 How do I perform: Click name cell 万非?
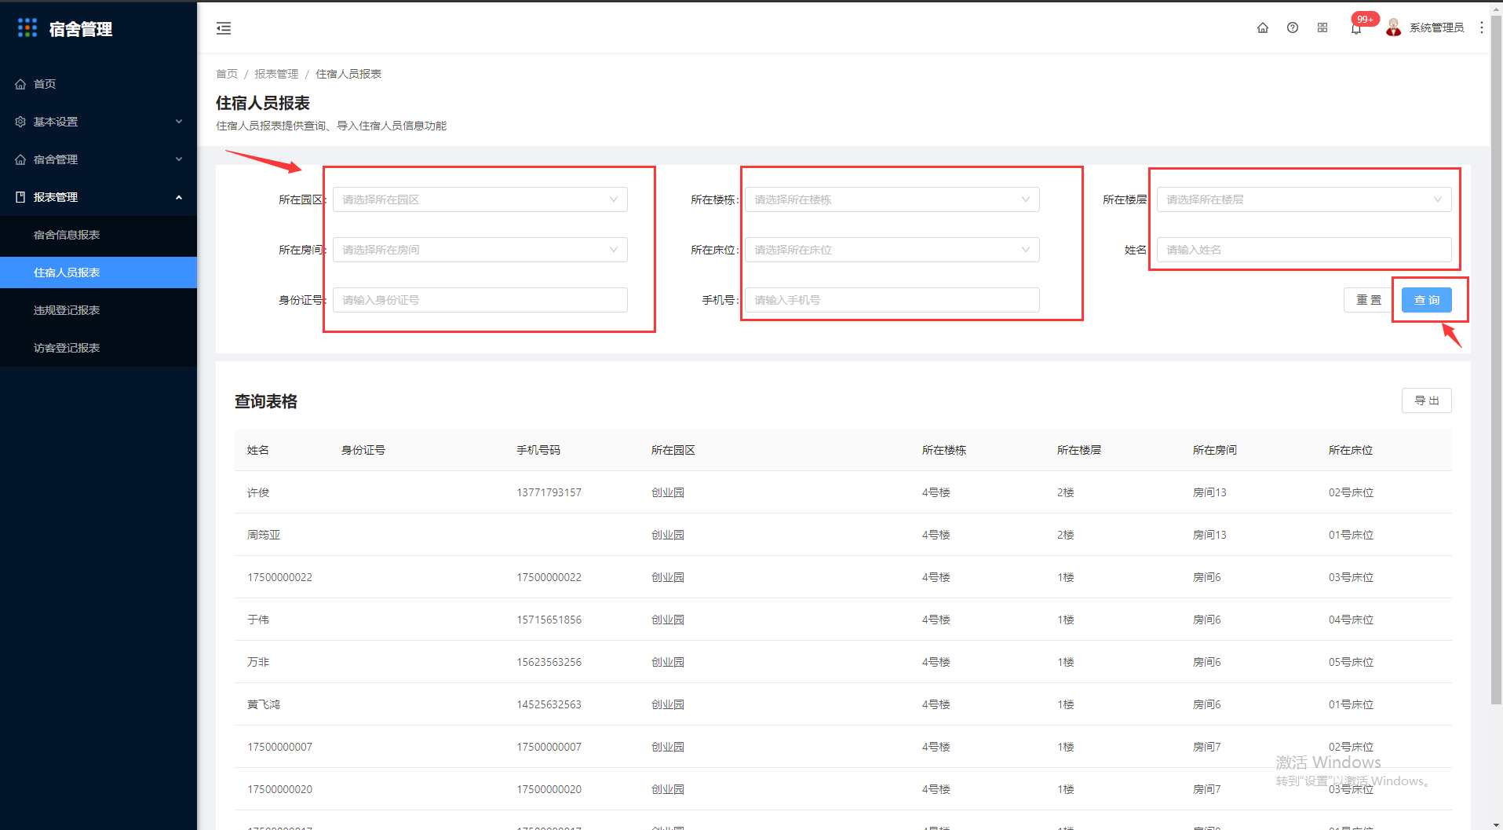pyautogui.click(x=258, y=662)
